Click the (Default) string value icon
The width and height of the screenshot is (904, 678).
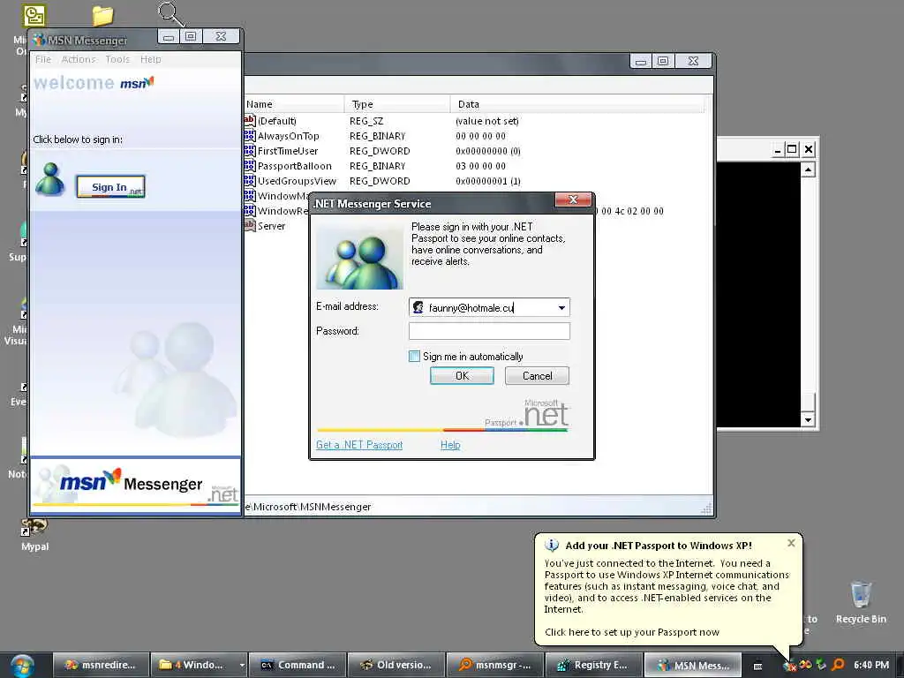click(250, 120)
